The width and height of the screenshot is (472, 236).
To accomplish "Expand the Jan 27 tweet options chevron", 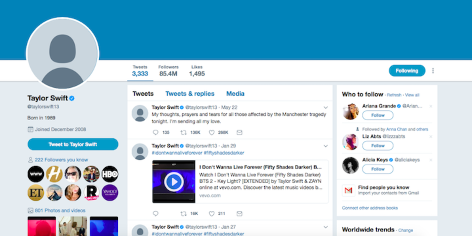I will pyautogui.click(x=326, y=227).
